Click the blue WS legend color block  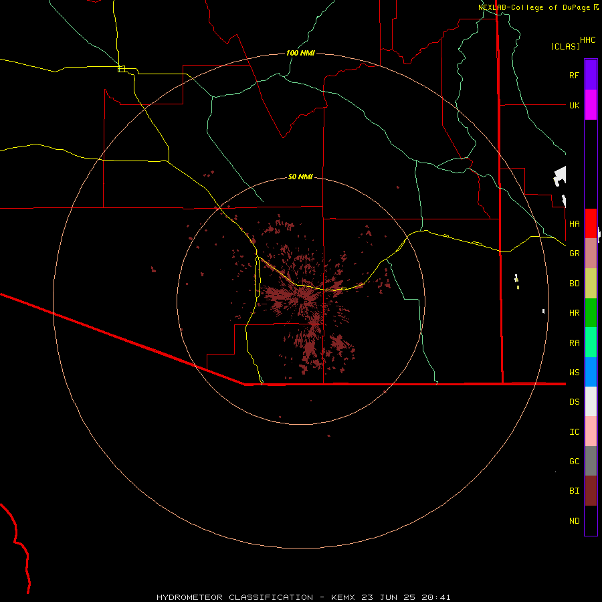click(591, 372)
